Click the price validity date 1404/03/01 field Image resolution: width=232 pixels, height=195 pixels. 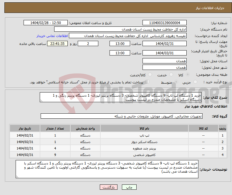click(x=164, y=53)
